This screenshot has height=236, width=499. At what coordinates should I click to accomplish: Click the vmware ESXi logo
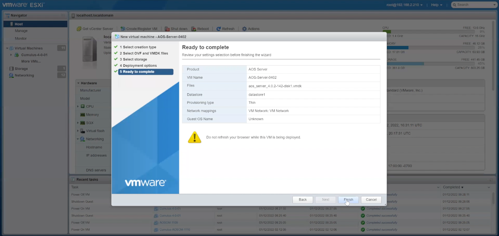[23, 5]
